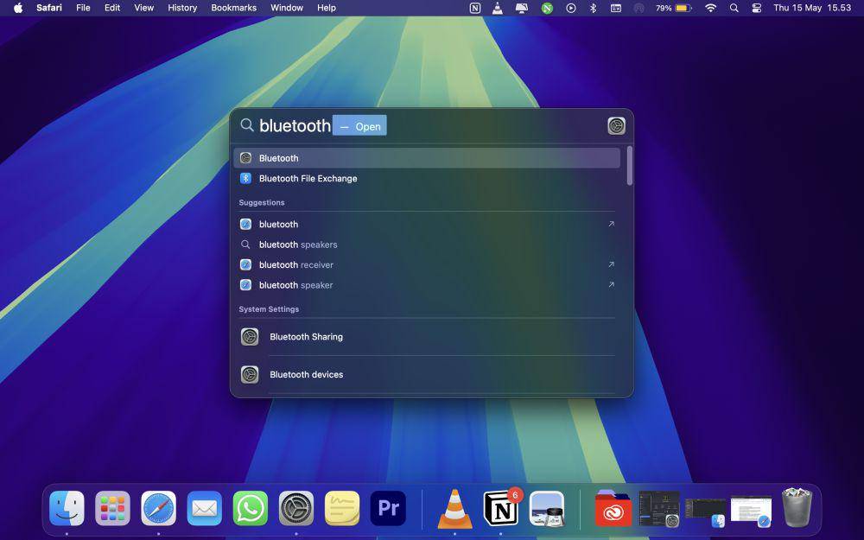Open the Bookmarks menu

coord(233,8)
